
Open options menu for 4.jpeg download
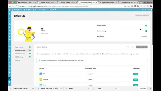tap(89, 88)
